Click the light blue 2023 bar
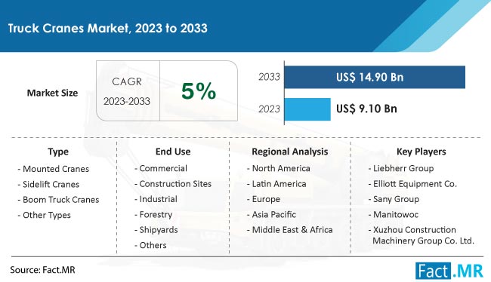Viewport: 491px width, 282px height. (307, 109)
